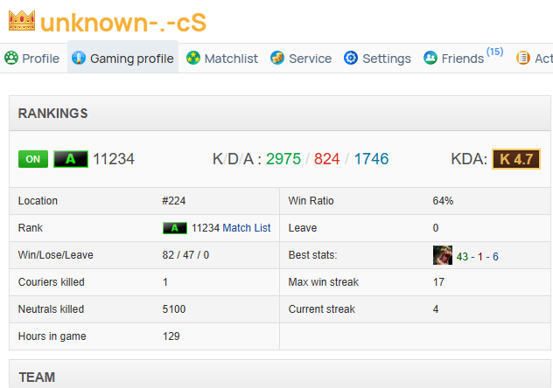Click the Gaming profile tab icon
Viewport: 553px width, 388px height.
pos(79,58)
